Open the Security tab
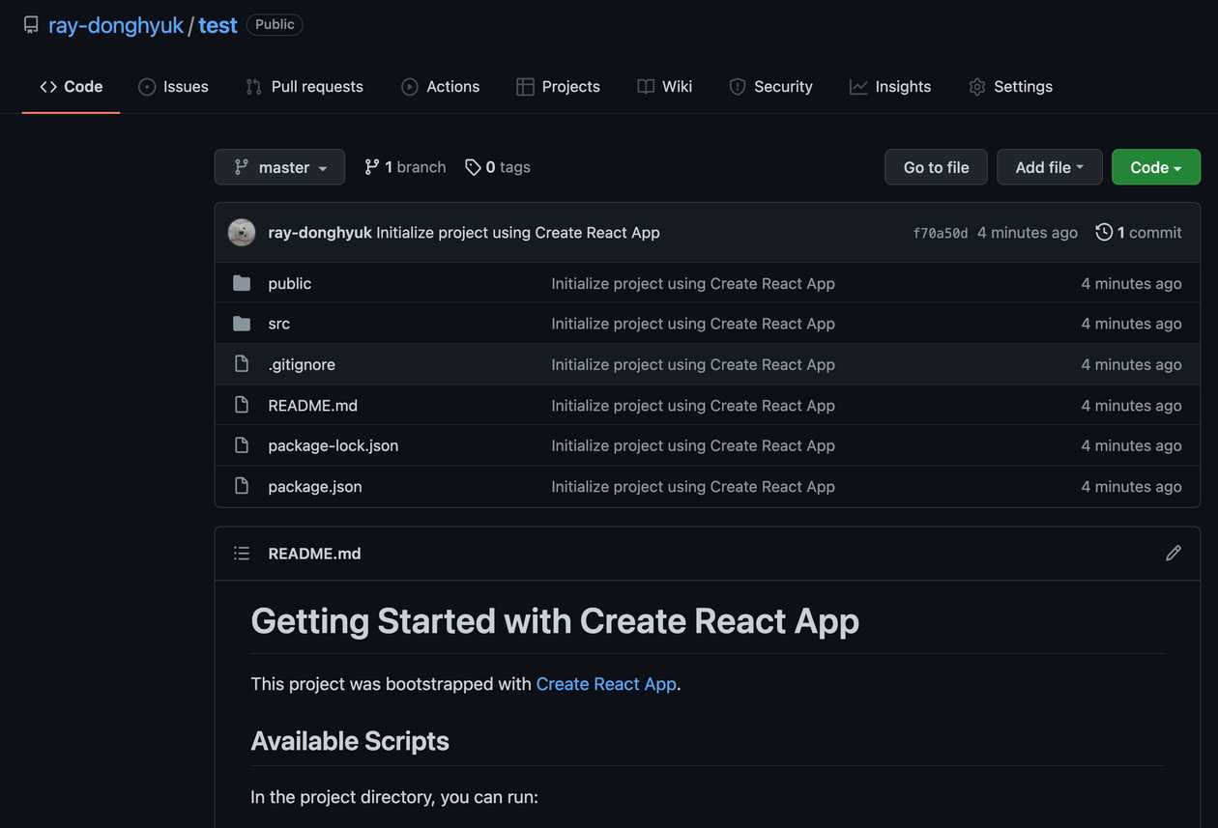 point(770,86)
